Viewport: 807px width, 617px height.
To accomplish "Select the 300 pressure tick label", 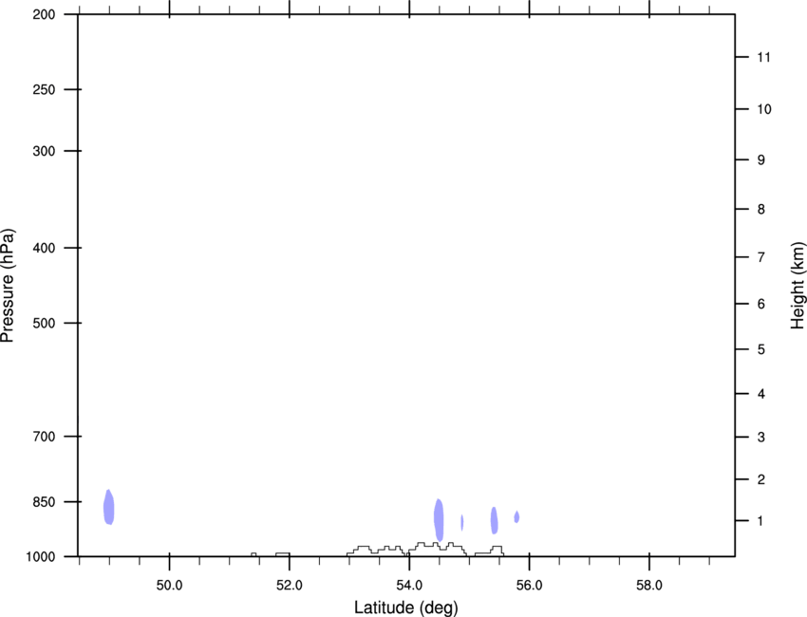I will click(44, 151).
